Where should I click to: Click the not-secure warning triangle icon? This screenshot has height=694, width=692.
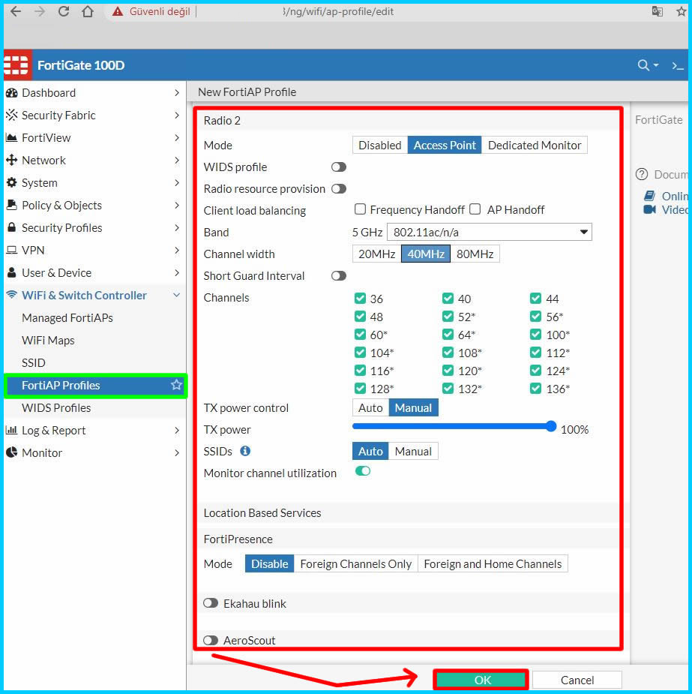tap(118, 11)
